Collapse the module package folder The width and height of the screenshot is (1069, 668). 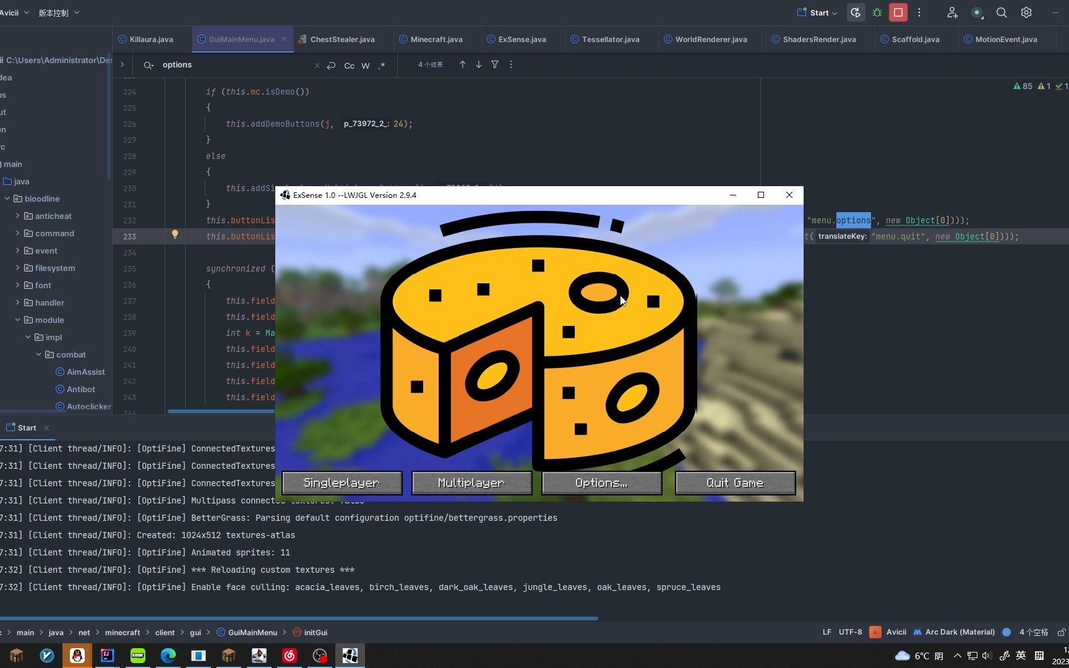tap(17, 320)
